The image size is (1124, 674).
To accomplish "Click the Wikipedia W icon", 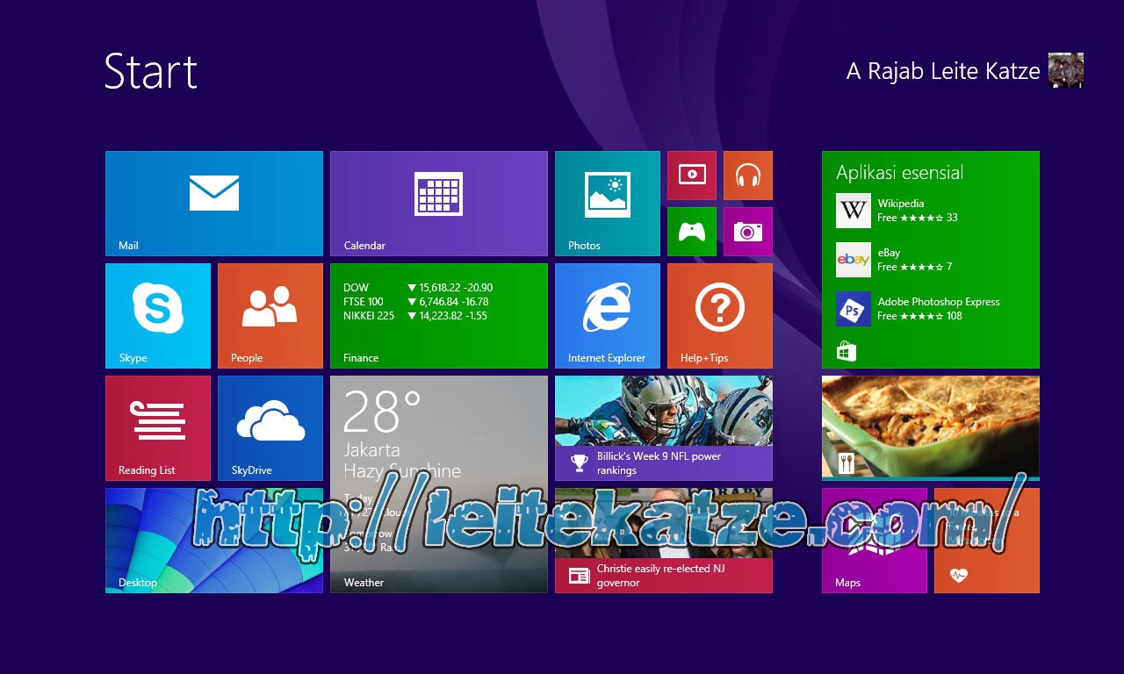I will coord(854,211).
